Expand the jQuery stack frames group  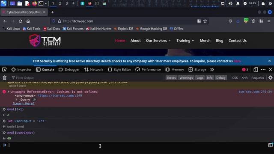16,100
